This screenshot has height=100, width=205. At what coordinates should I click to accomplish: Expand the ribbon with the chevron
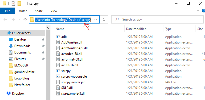[x=198, y=11]
